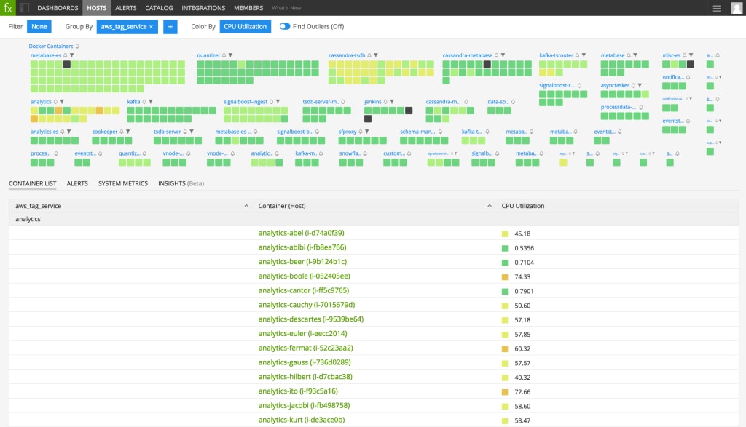
Task: Click the bell icon beside tsdb-server
Action: click(185, 132)
